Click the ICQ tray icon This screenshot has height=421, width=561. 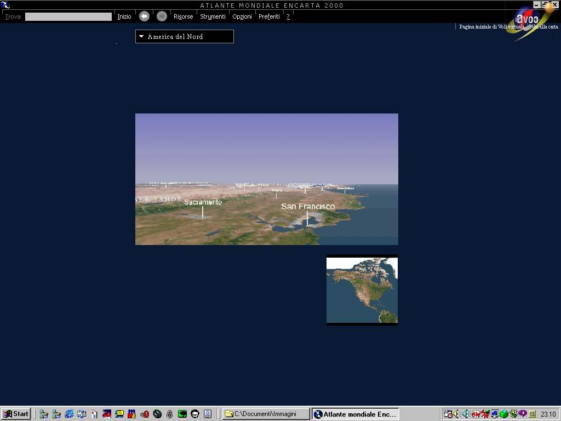pyautogui.click(x=533, y=414)
